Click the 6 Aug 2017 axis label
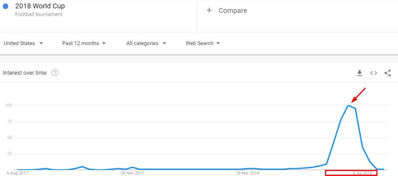Image resolution: width=398 pixels, height=176 pixels. [x=17, y=173]
